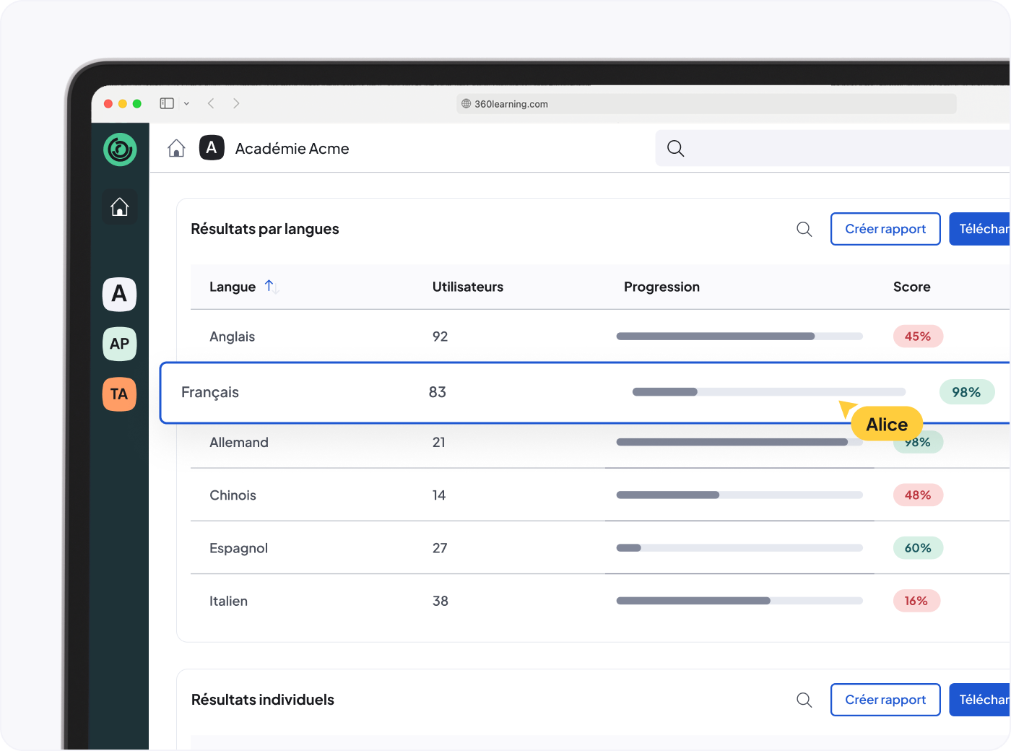1011x751 pixels.
Task: Click Créer rapport in Résultats par langues
Action: (885, 229)
